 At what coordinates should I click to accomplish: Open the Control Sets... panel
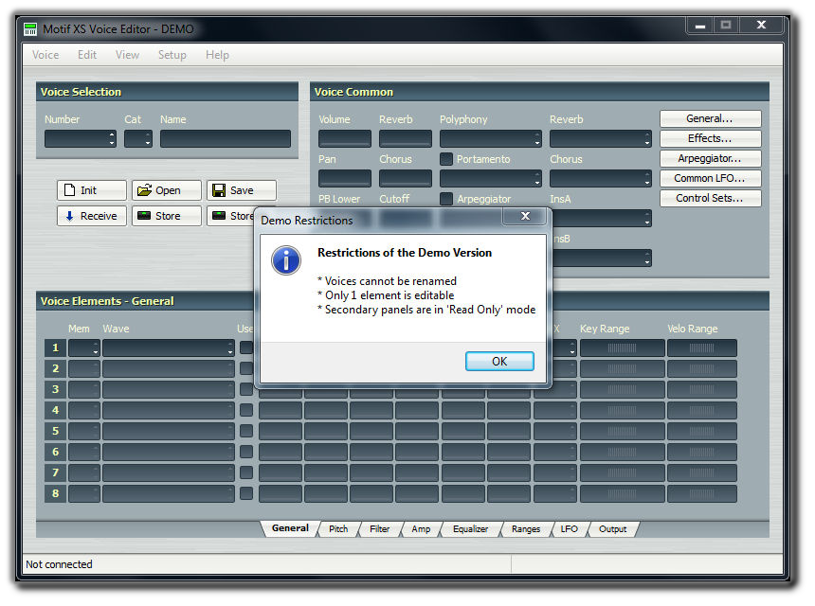[710, 198]
